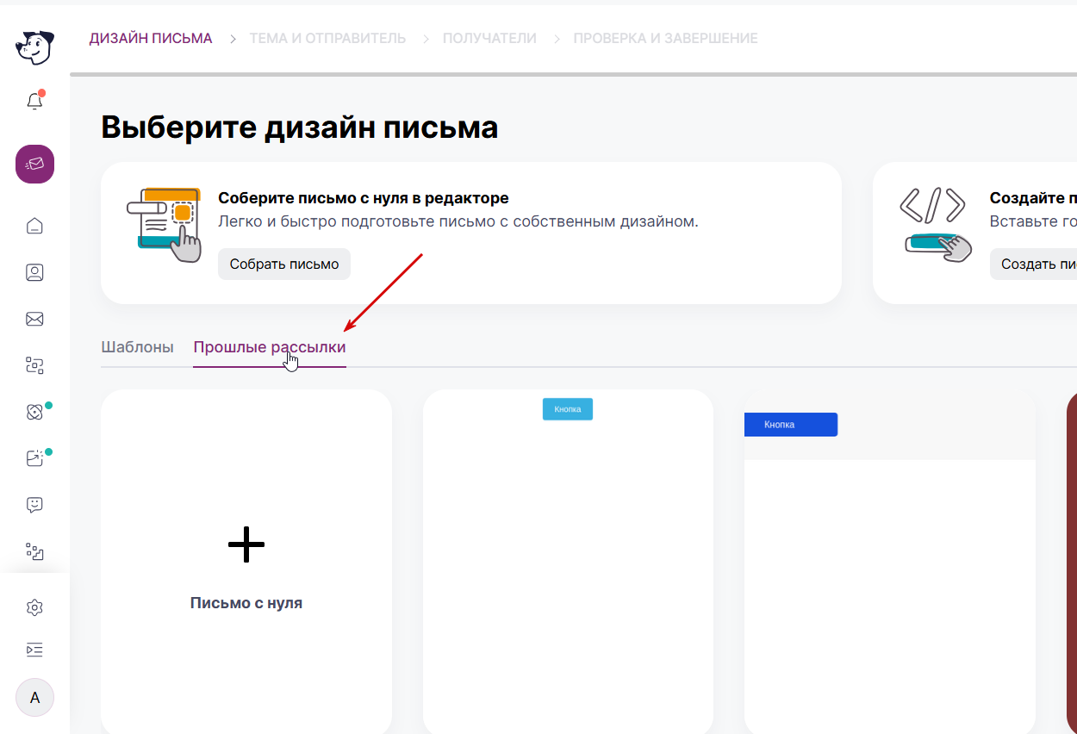Click the dog mascot logo
This screenshot has height=734, width=1077.
pos(34,47)
